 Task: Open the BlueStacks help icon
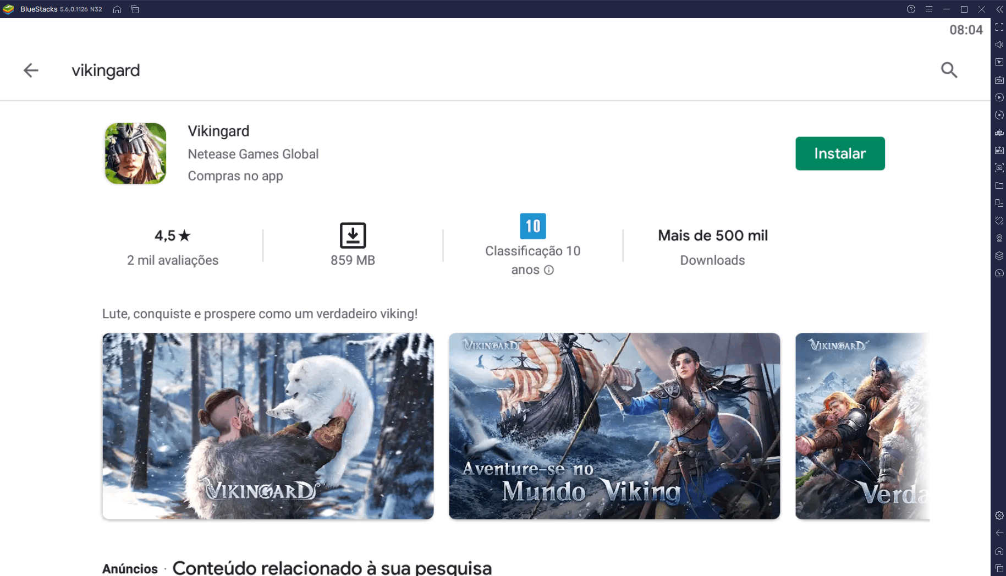pyautogui.click(x=911, y=9)
